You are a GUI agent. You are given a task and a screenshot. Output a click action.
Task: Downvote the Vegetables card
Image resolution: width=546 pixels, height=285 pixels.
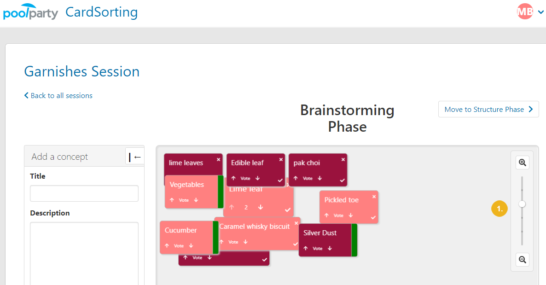196,200
